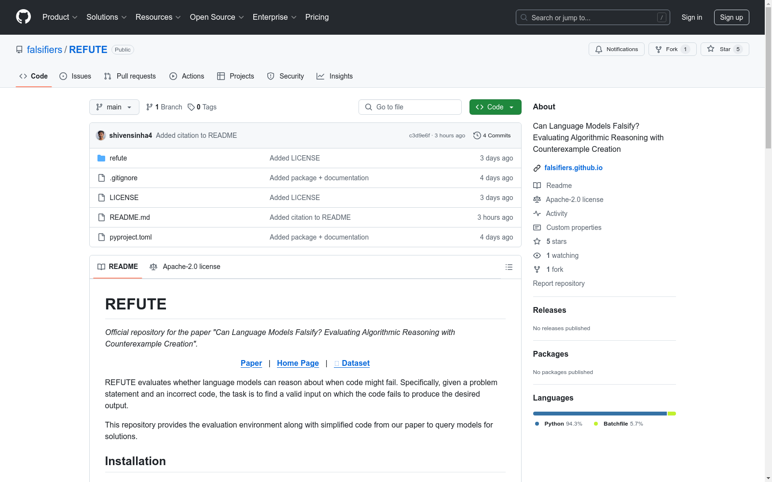Open the Pricing link
772x482 pixels.
point(317,17)
